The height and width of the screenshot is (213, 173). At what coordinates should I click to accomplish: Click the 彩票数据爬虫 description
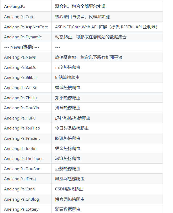point(68,209)
